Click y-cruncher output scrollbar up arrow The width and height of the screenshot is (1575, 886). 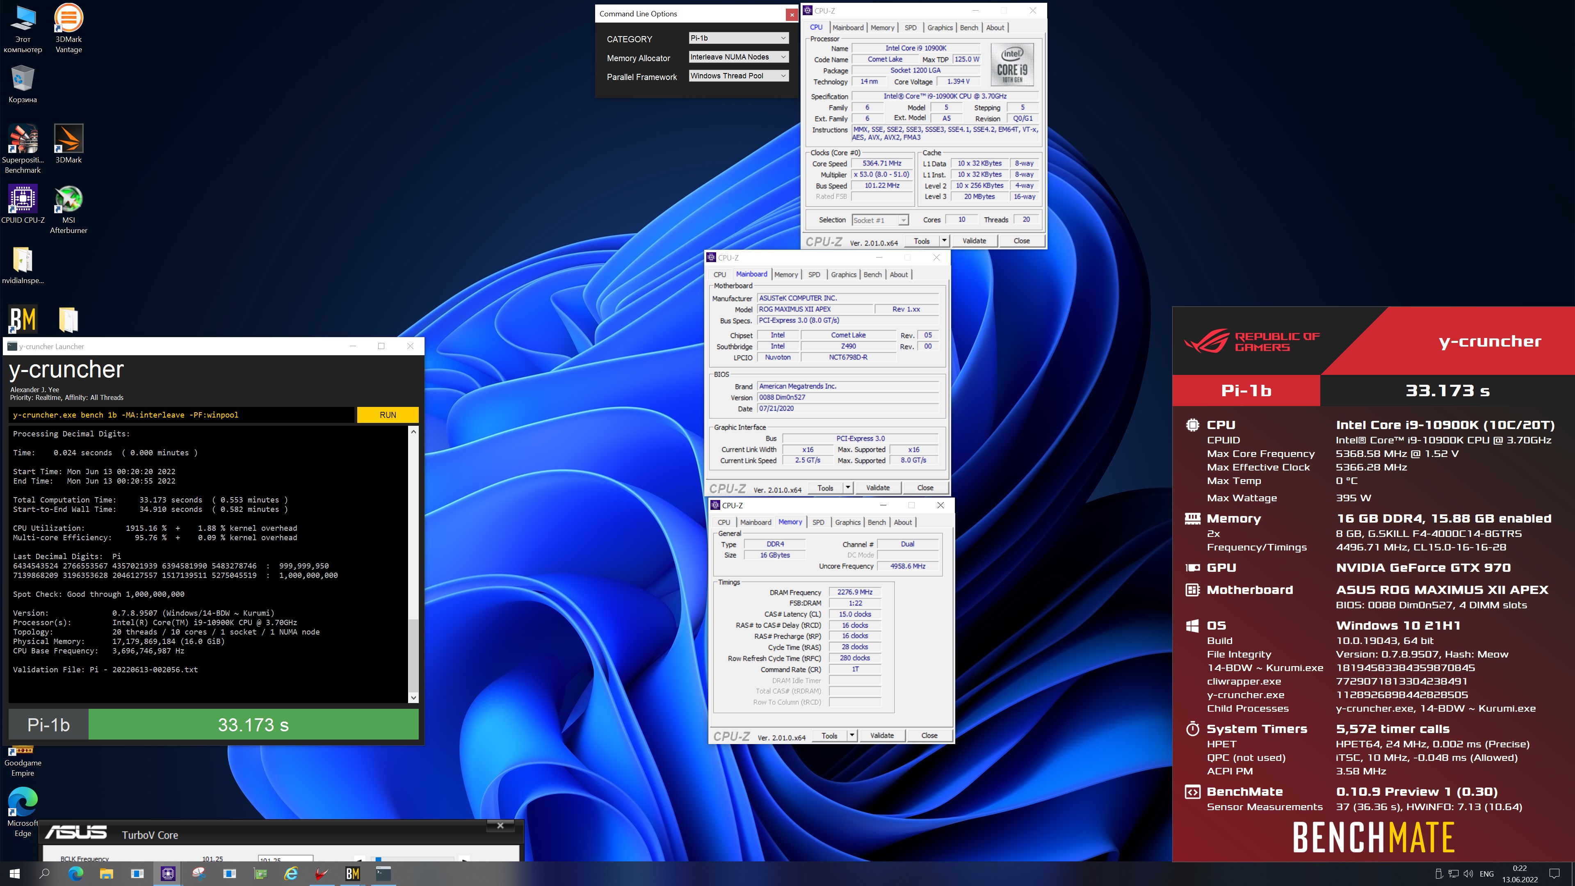tap(414, 432)
